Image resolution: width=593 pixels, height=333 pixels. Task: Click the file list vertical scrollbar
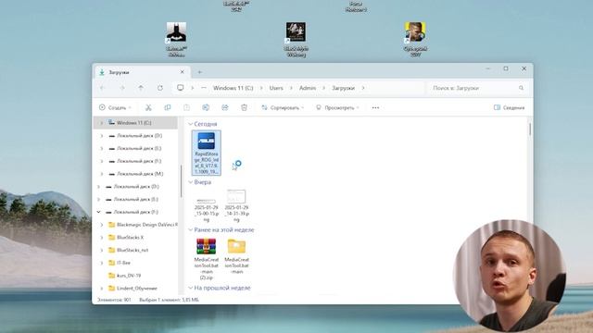[530, 129]
